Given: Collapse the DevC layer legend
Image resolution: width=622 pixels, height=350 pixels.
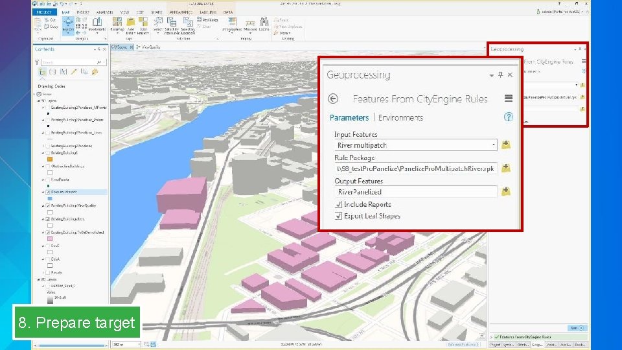Looking at the screenshot, I should pos(43,246).
